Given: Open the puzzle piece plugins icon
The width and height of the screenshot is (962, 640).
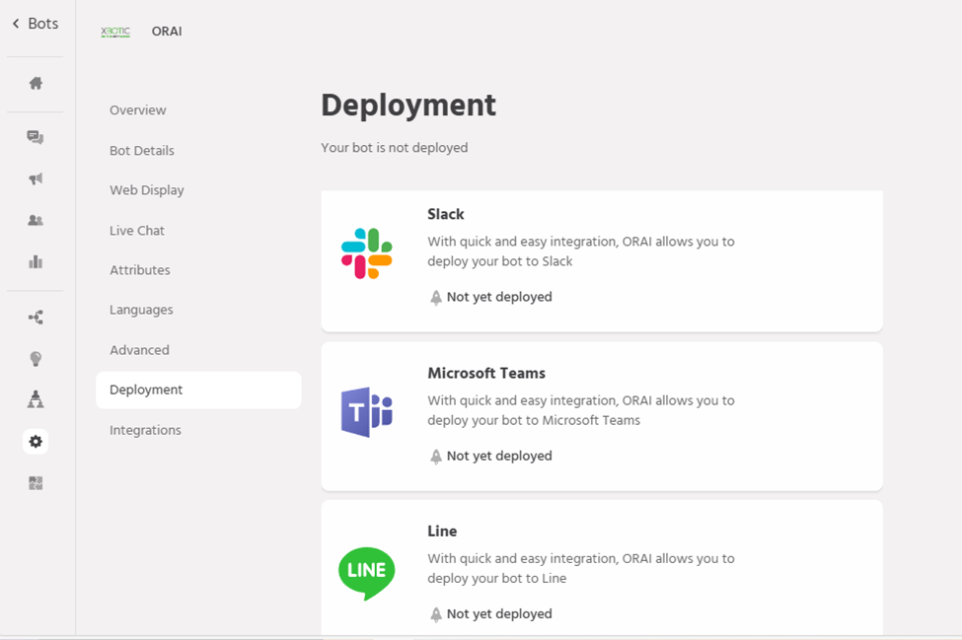Looking at the screenshot, I should click(x=36, y=483).
